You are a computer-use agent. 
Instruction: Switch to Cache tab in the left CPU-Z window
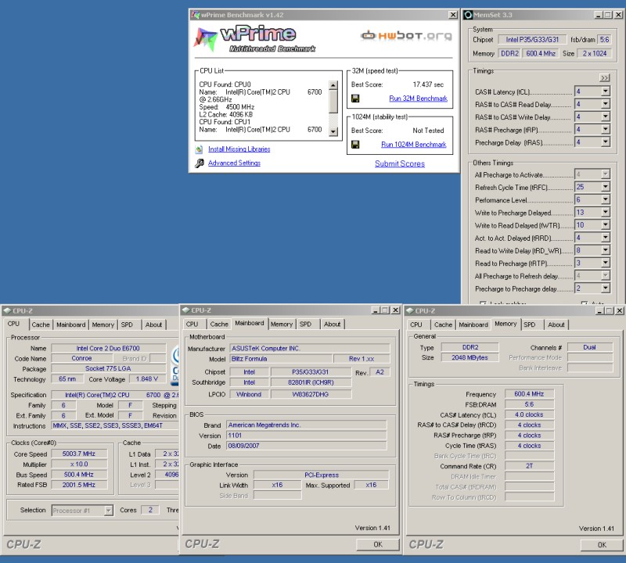click(x=41, y=325)
